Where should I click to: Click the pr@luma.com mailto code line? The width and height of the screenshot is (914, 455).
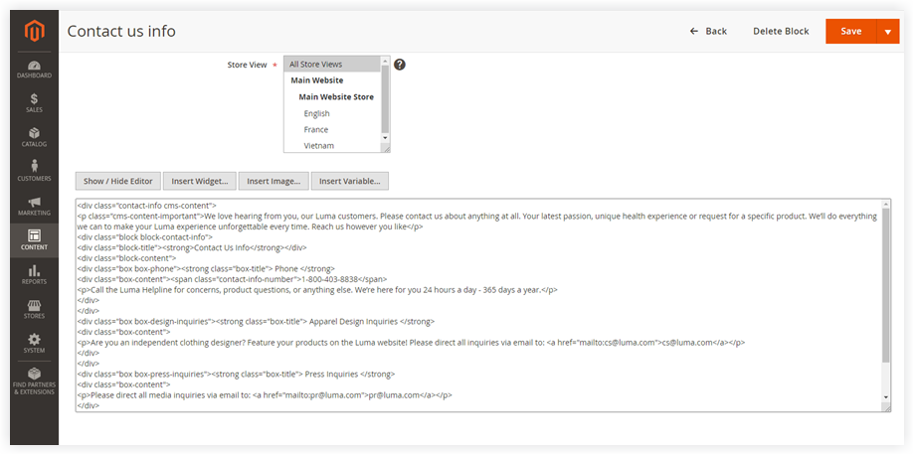pyautogui.click(x=265, y=395)
